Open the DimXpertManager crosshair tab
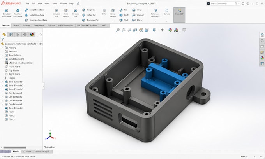Viewport: 265px width, 159px height. [25, 34]
